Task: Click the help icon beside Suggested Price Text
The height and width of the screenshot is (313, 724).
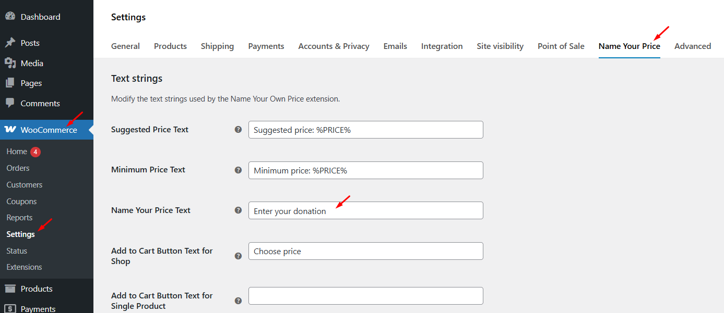Action: point(238,129)
